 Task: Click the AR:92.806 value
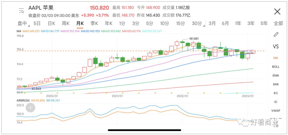pyautogui.click(x=38, y=101)
